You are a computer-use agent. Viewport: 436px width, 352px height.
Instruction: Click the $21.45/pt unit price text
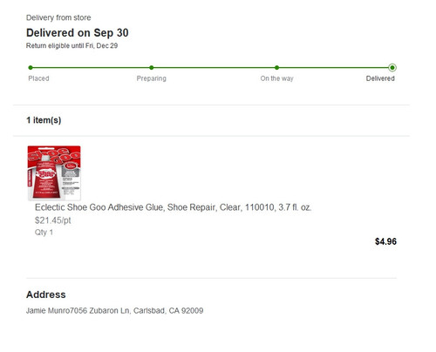tap(53, 220)
